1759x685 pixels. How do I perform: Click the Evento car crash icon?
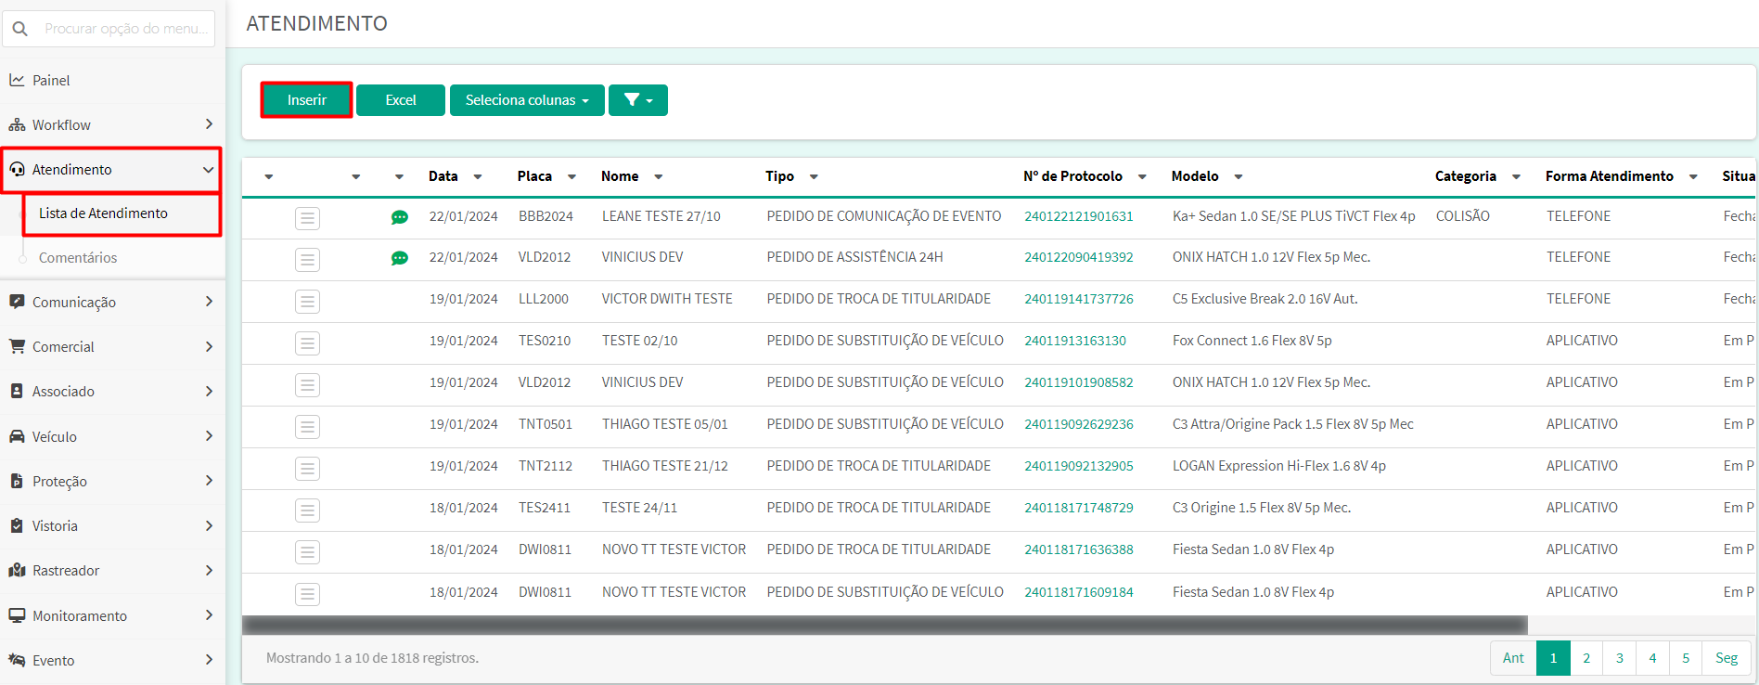click(x=17, y=660)
